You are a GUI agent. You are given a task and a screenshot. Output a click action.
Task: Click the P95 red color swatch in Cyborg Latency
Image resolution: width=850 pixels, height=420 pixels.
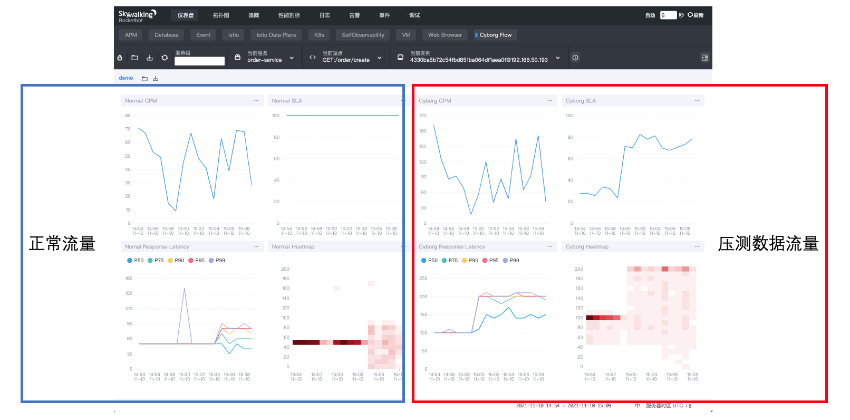pos(485,260)
